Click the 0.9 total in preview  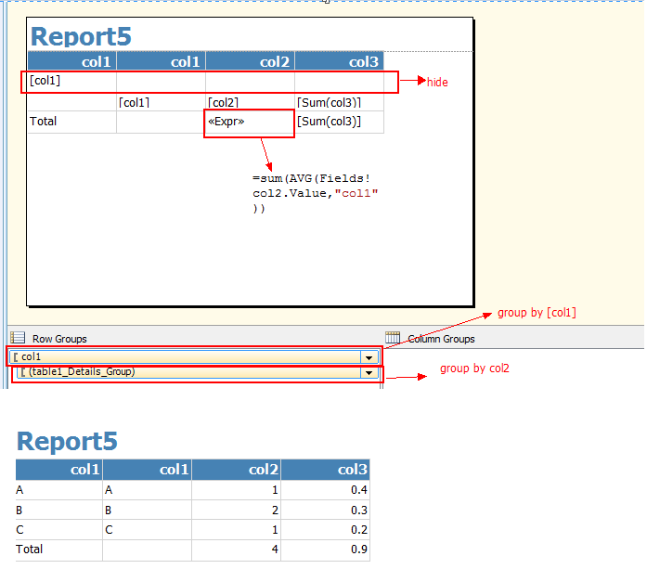coord(358,550)
